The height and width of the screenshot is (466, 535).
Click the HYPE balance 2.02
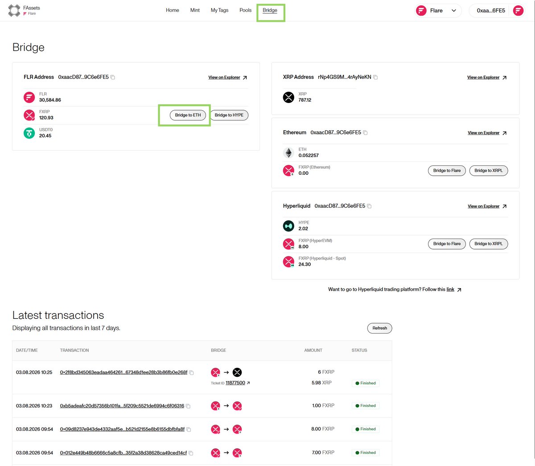pos(303,229)
